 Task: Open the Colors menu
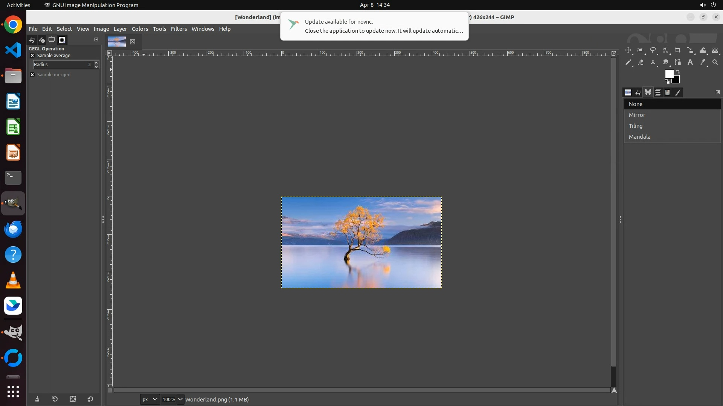140,29
